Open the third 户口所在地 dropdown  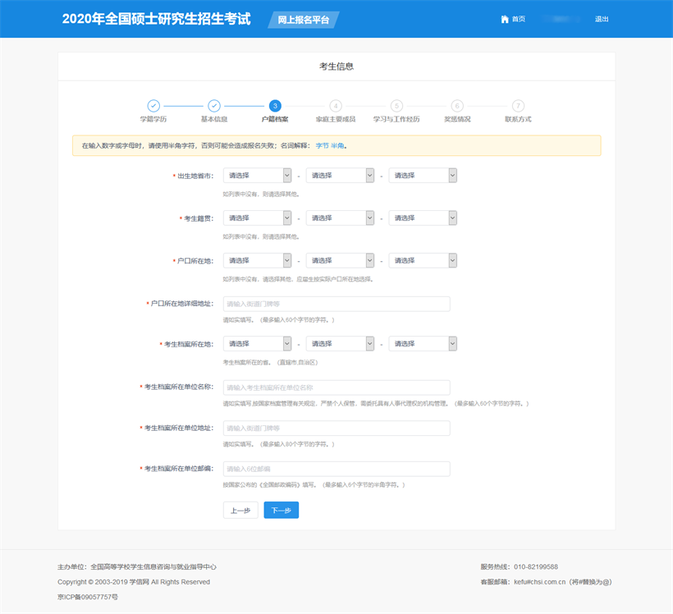point(423,260)
